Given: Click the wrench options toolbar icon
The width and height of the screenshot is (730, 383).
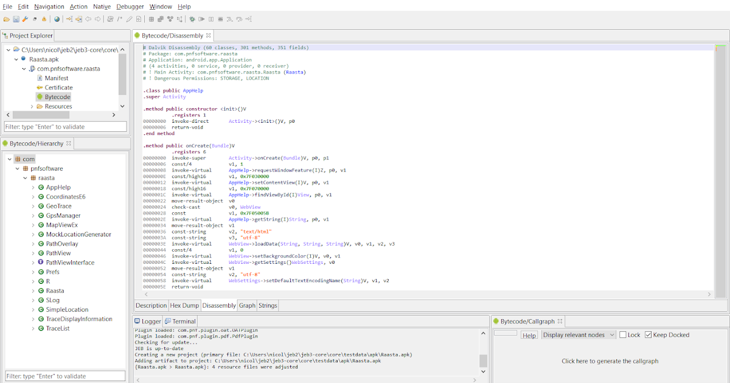Looking at the screenshot, I should pyautogui.click(x=25, y=19).
